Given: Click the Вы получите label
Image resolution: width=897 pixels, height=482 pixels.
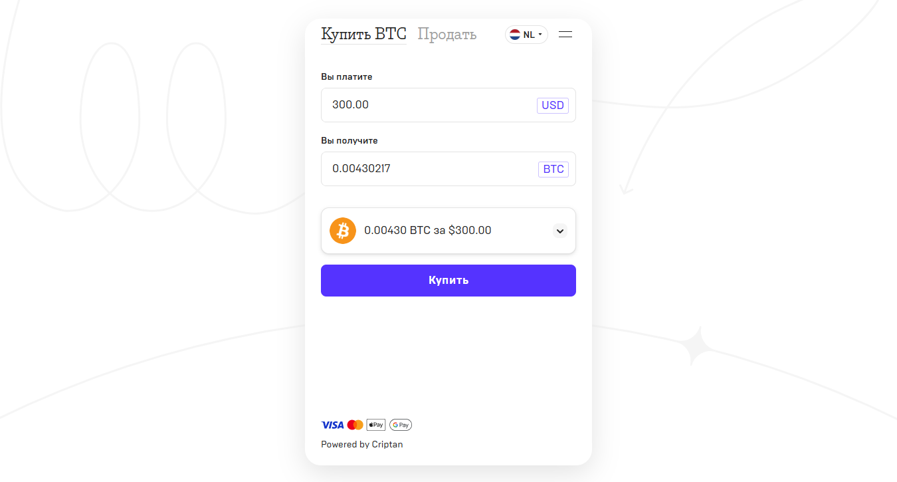Looking at the screenshot, I should point(349,141).
